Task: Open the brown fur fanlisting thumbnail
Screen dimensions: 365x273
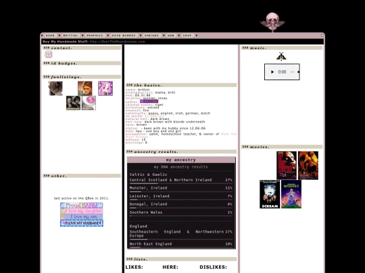Action: tap(55, 88)
